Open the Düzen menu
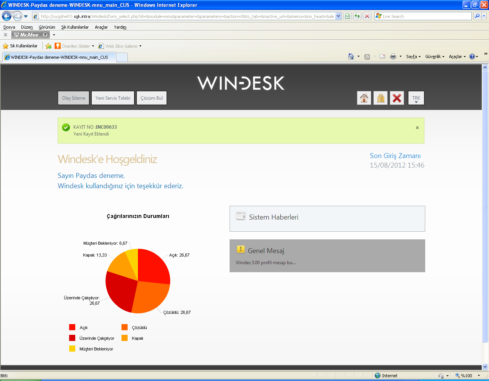The width and height of the screenshot is (489, 381). [x=27, y=27]
